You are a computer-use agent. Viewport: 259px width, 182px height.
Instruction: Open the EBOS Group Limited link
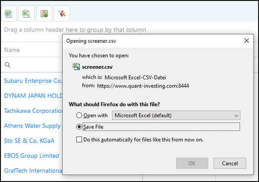(31, 156)
